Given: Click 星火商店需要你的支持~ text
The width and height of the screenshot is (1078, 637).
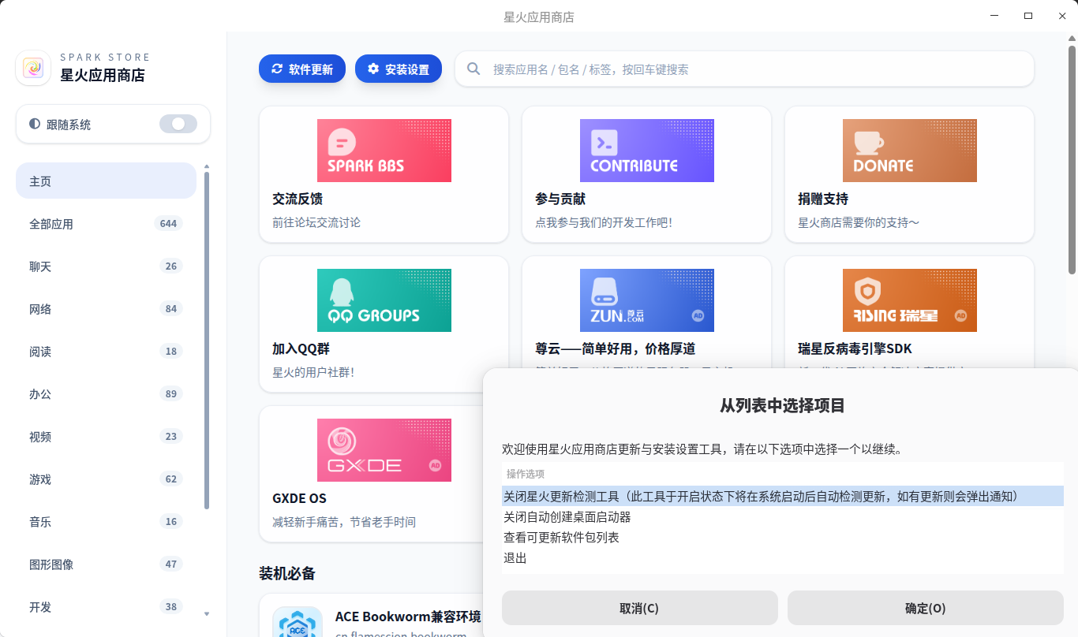Looking at the screenshot, I should [859, 222].
